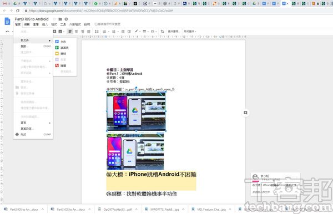Click the decrease indent icon
The width and height of the screenshot is (333, 214).
point(123,32)
